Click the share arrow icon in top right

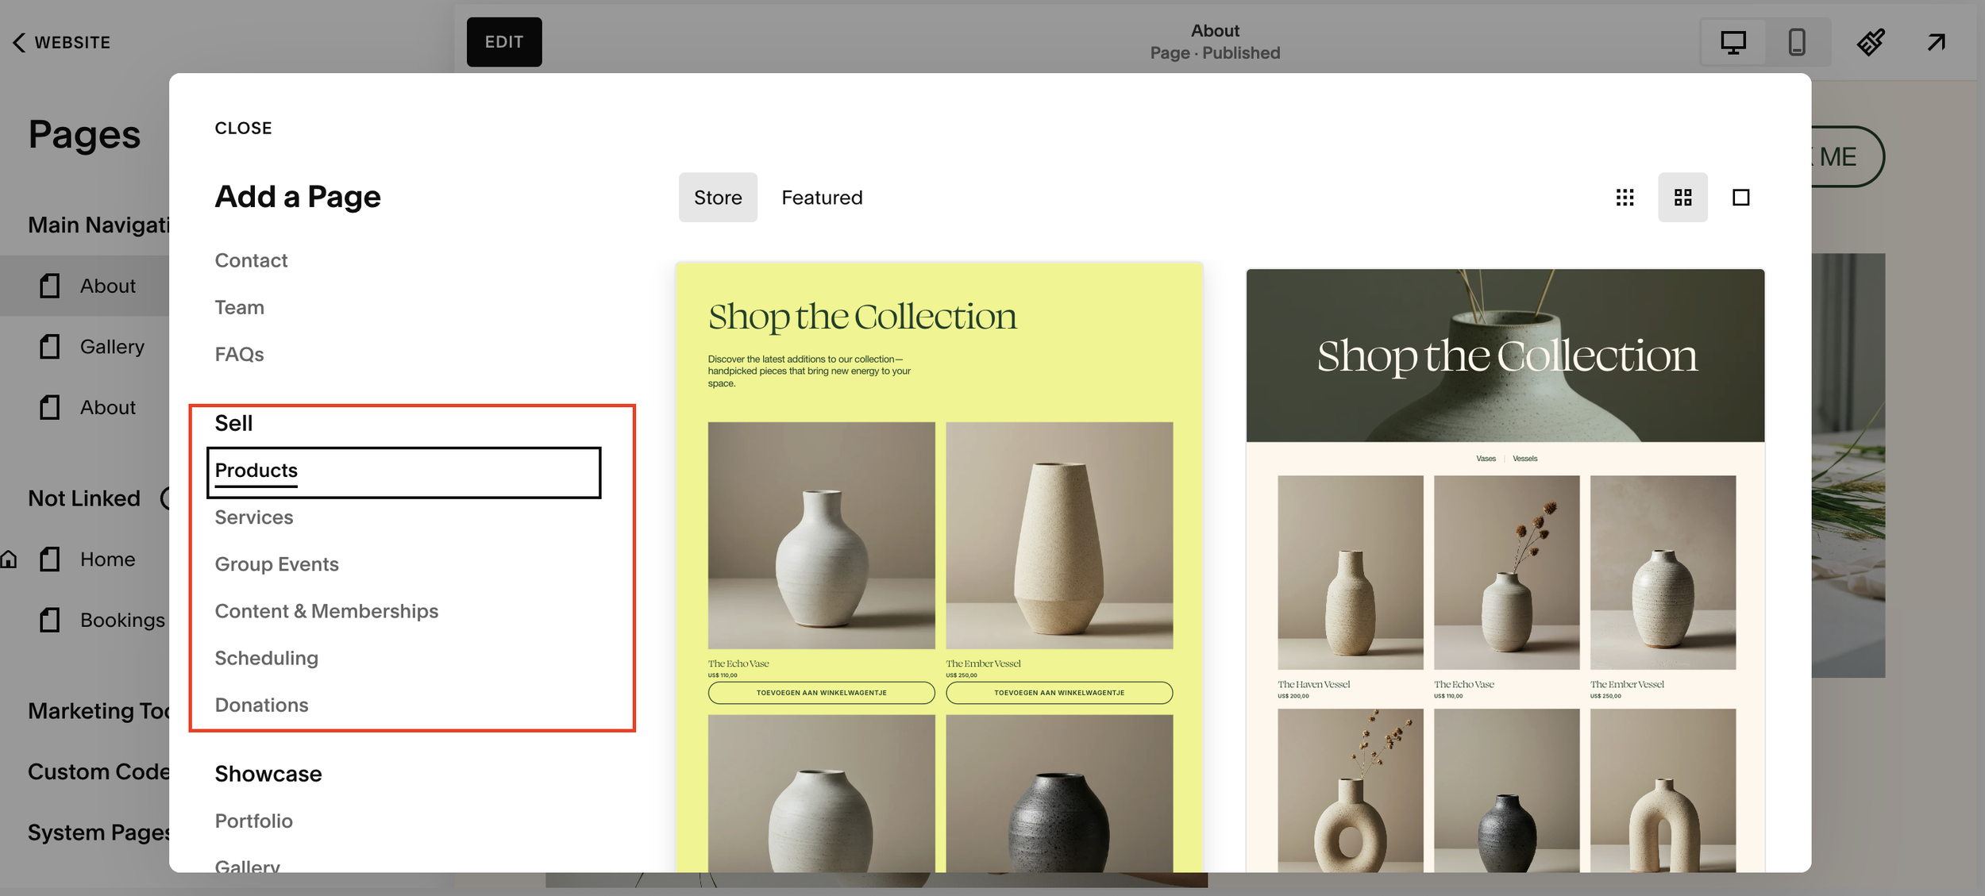tap(1936, 41)
